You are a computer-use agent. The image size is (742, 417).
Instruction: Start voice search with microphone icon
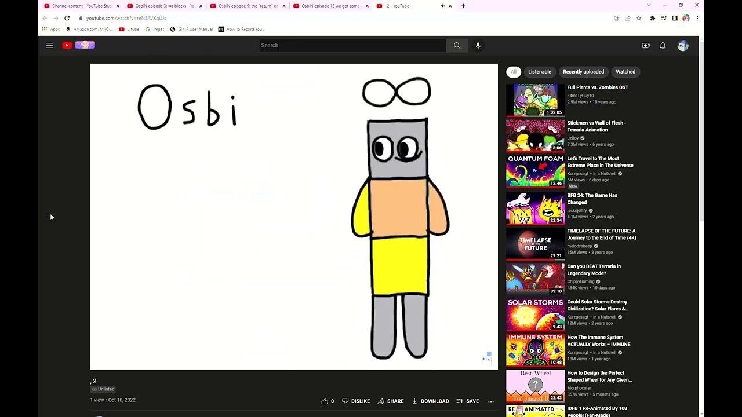(x=478, y=45)
